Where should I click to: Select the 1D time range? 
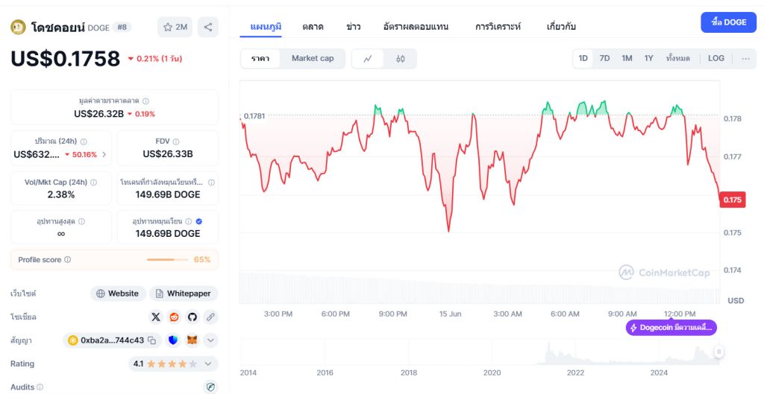point(583,58)
